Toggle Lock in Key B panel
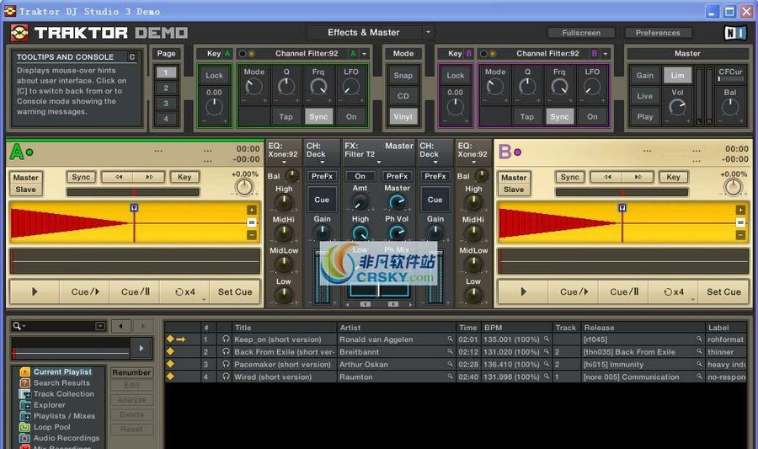Viewport: 758px width, 449px height. [x=455, y=76]
